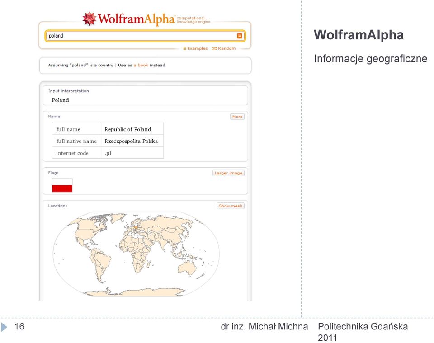This screenshot has width=434, height=343.
Task: Click the "internet code" row label
Action: (72, 153)
